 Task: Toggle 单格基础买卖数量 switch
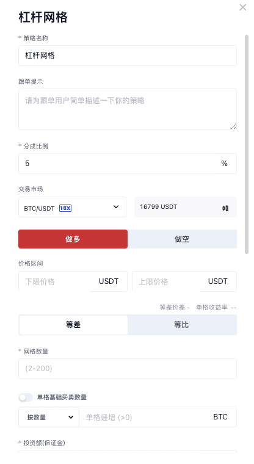pyautogui.click(x=26, y=397)
